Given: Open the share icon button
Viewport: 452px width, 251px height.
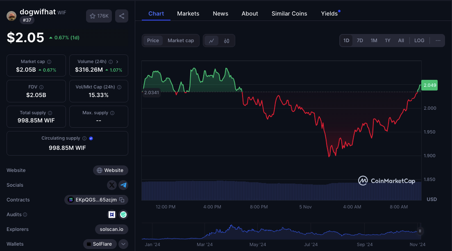Looking at the screenshot, I should tap(122, 16).
